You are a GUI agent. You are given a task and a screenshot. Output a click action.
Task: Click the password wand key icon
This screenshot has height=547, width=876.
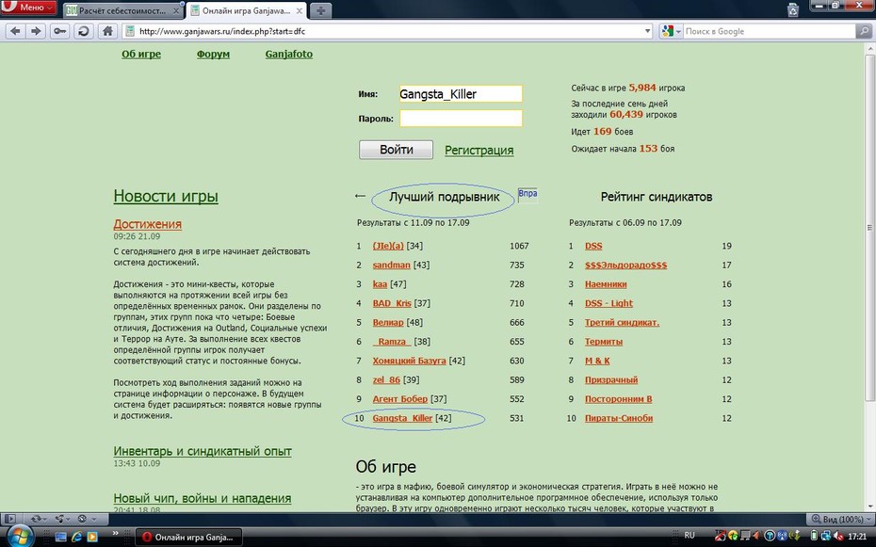(59, 31)
